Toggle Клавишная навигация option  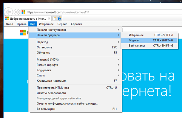(x=75, y=81)
